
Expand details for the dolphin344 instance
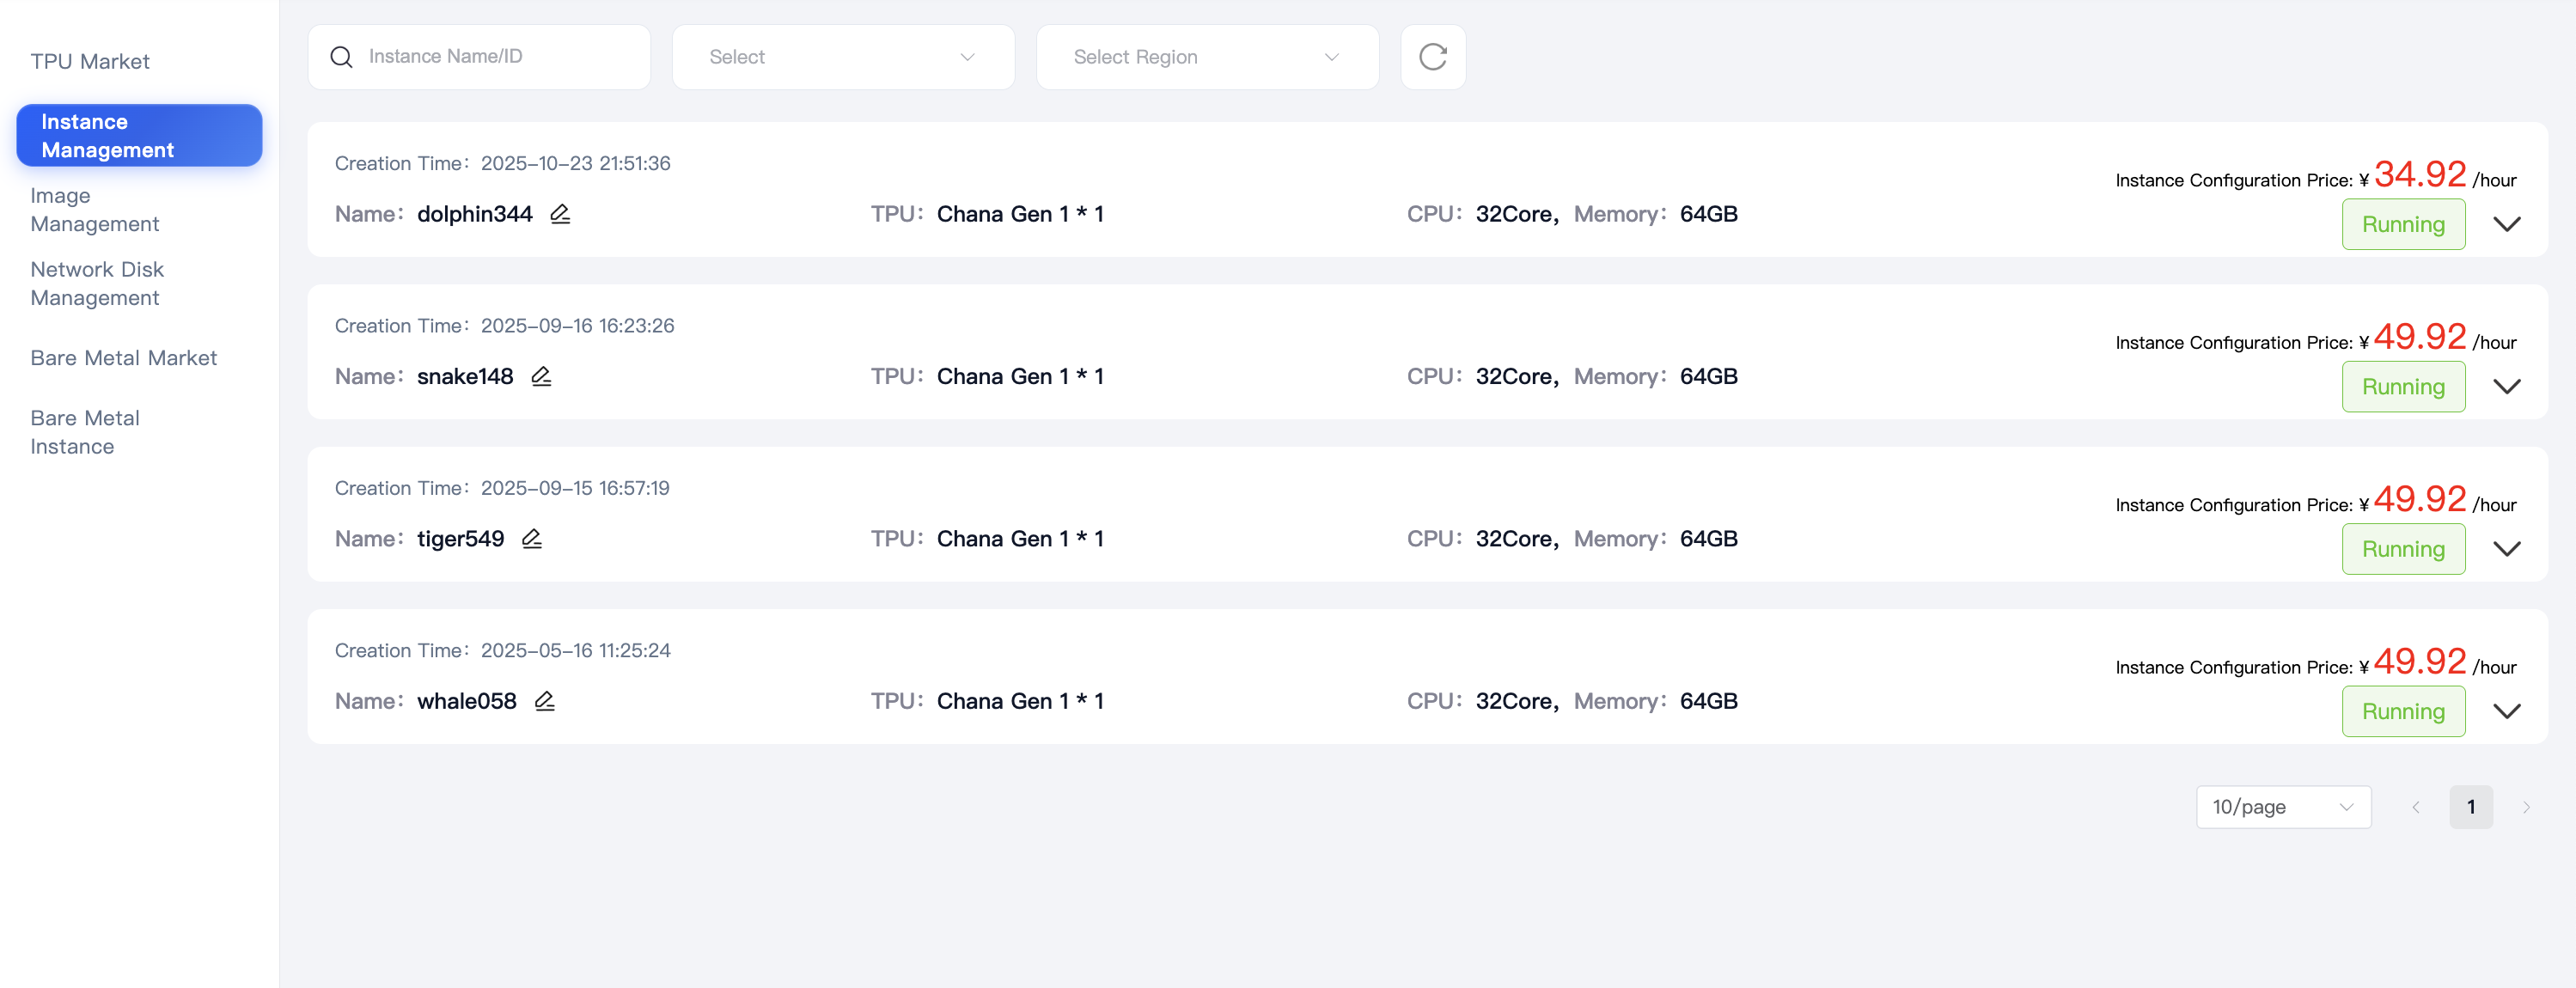[x=2508, y=224]
